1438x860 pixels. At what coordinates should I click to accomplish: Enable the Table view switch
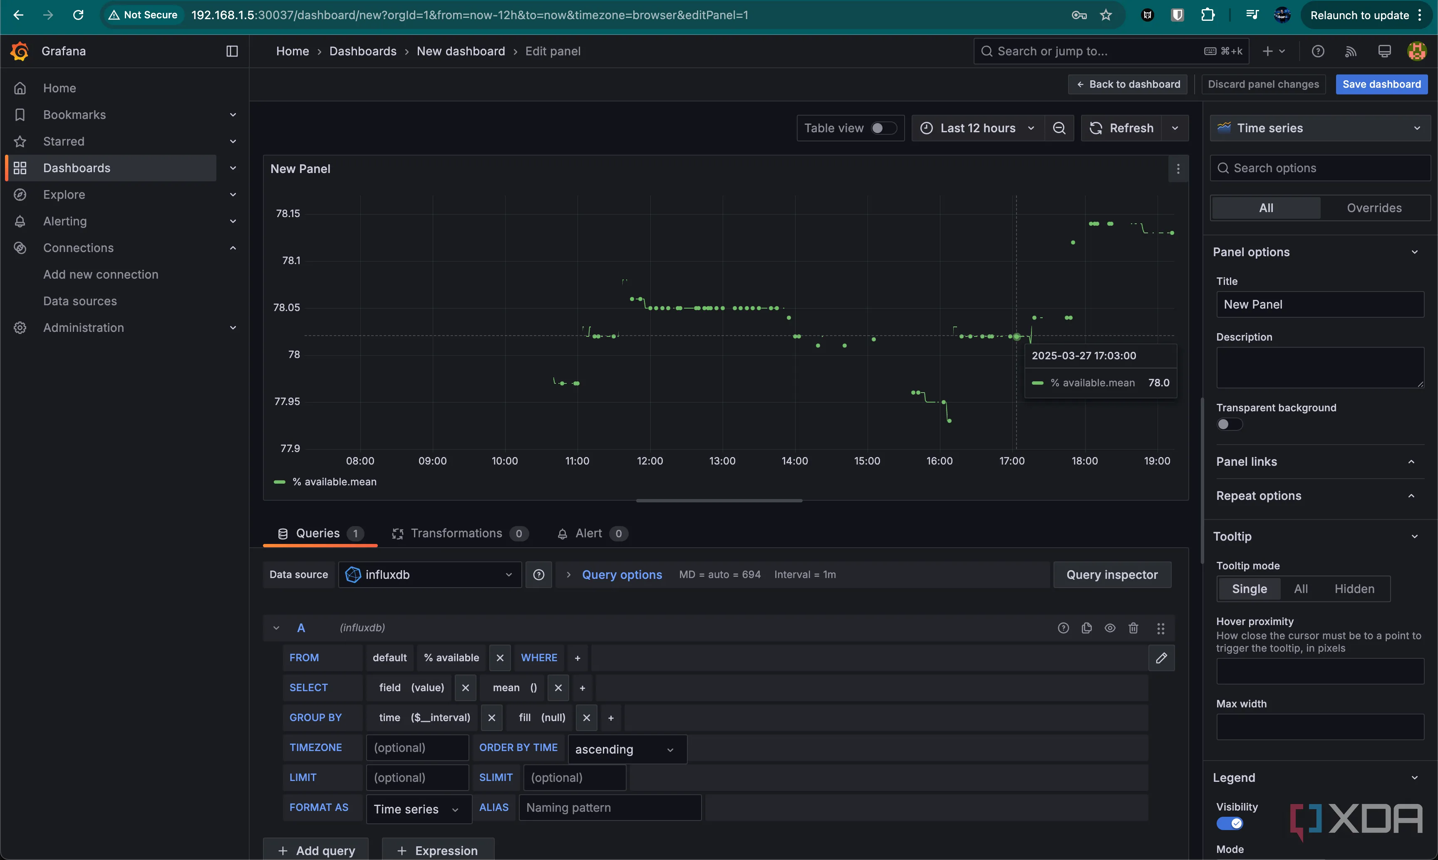click(x=884, y=128)
